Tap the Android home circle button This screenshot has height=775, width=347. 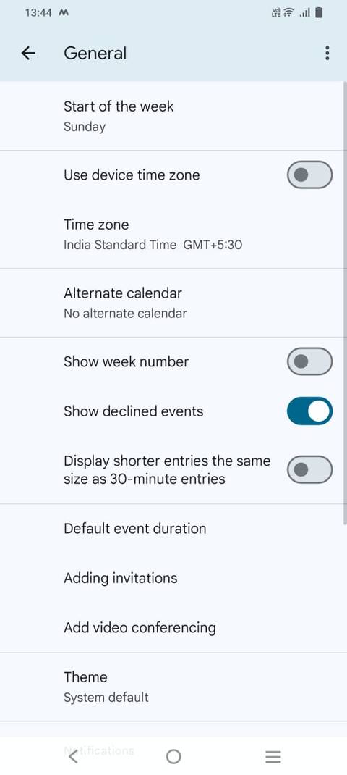coord(173,756)
